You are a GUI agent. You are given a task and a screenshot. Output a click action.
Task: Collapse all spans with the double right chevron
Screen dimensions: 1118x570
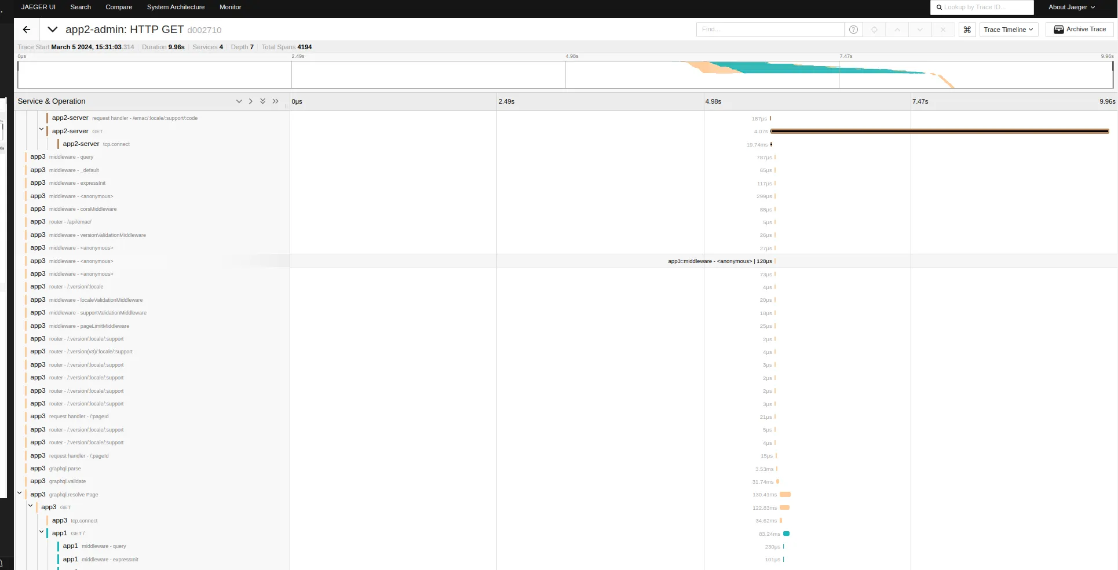(275, 101)
